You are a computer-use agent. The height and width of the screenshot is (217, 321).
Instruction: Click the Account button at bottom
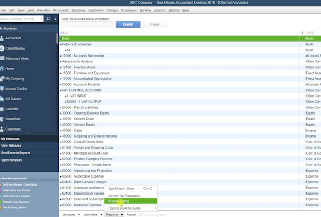(69, 214)
